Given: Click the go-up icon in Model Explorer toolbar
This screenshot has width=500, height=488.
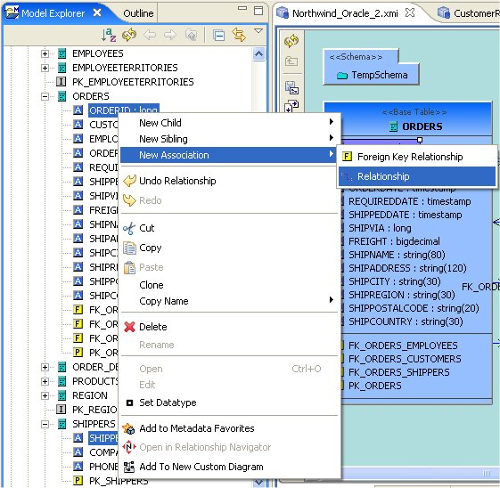Looking at the screenshot, I should [x=191, y=35].
